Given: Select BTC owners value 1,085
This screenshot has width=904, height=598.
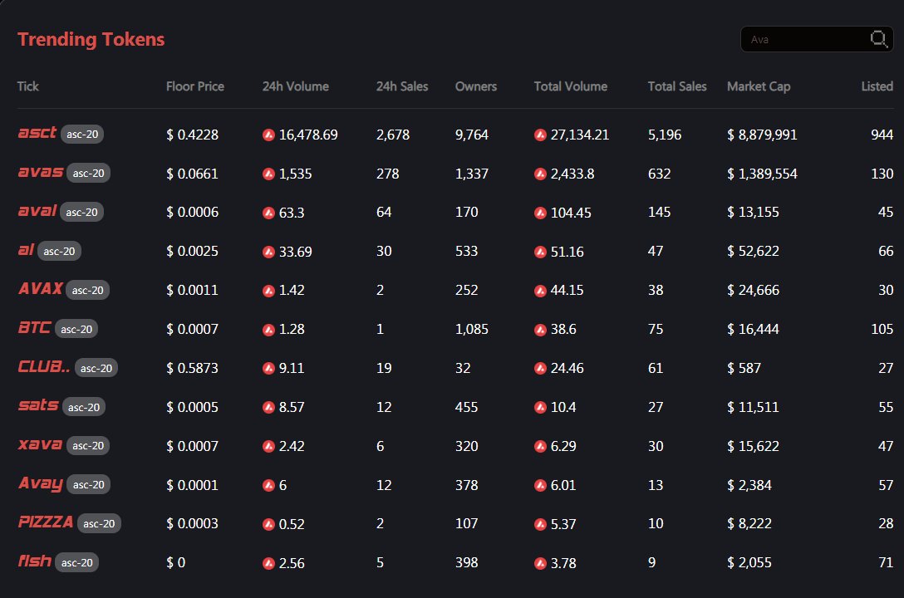Looking at the screenshot, I should [x=472, y=330].
